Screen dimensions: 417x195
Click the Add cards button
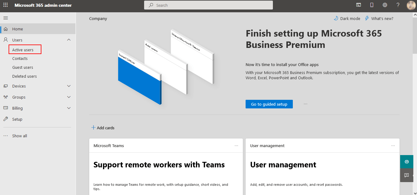tap(103, 128)
